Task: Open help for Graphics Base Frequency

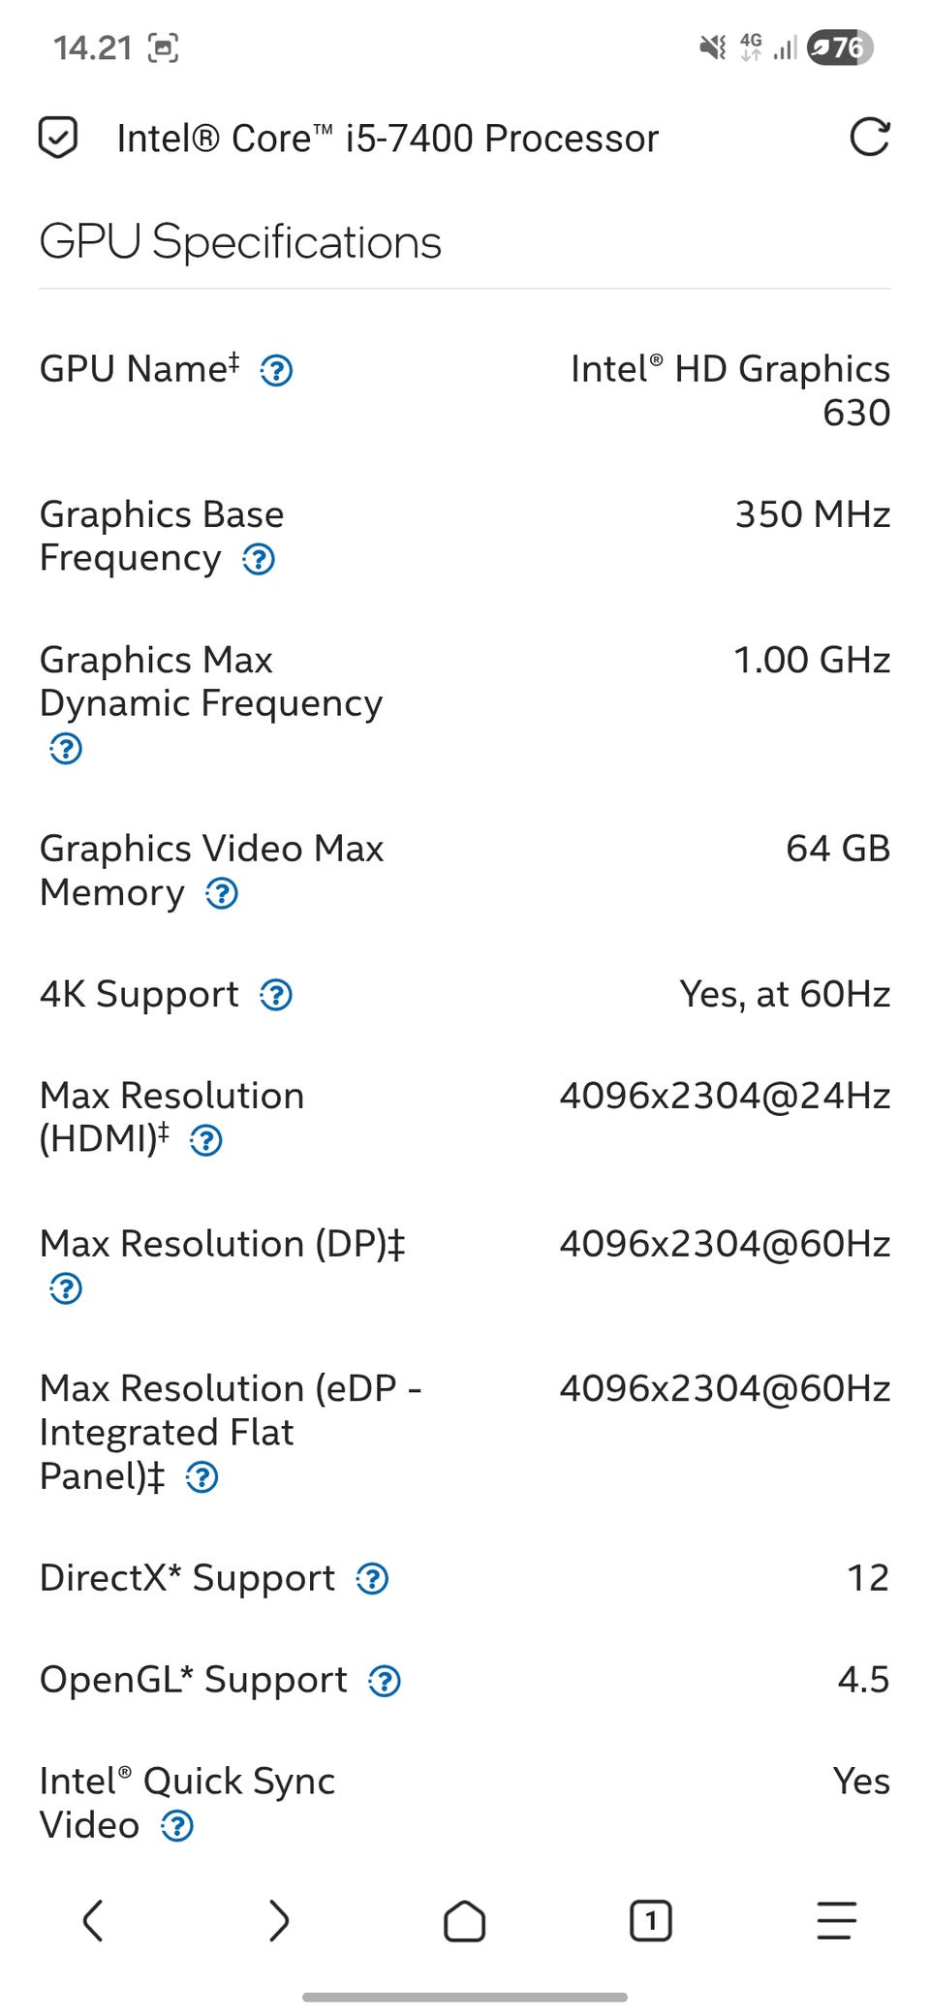Action: [x=259, y=559]
